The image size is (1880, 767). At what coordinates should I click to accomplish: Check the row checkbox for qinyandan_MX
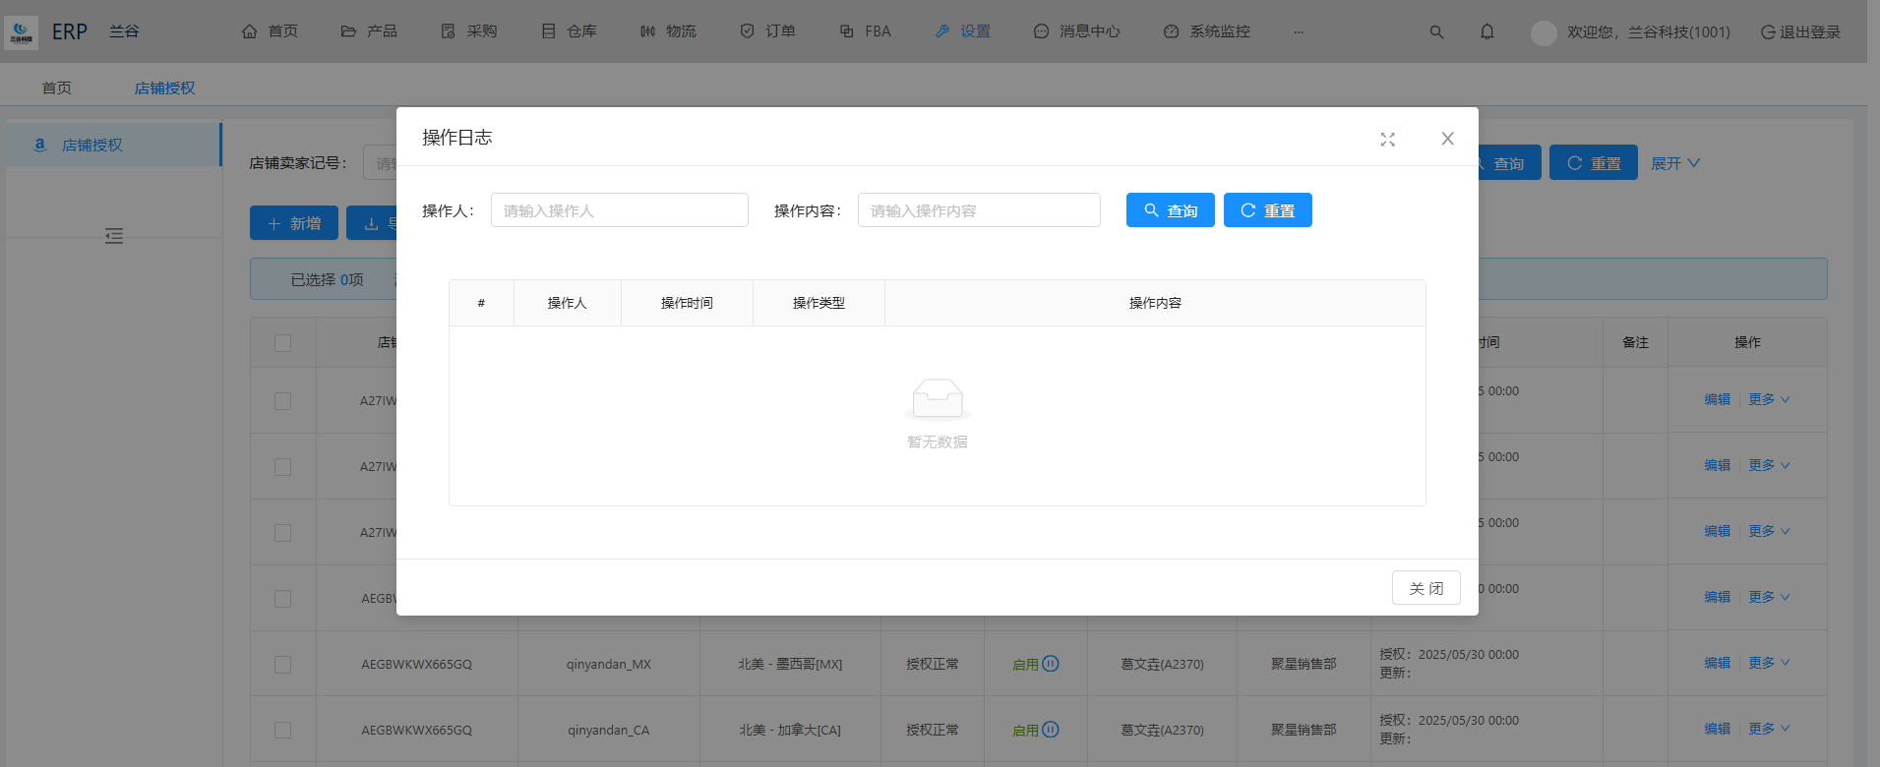[283, 665]
